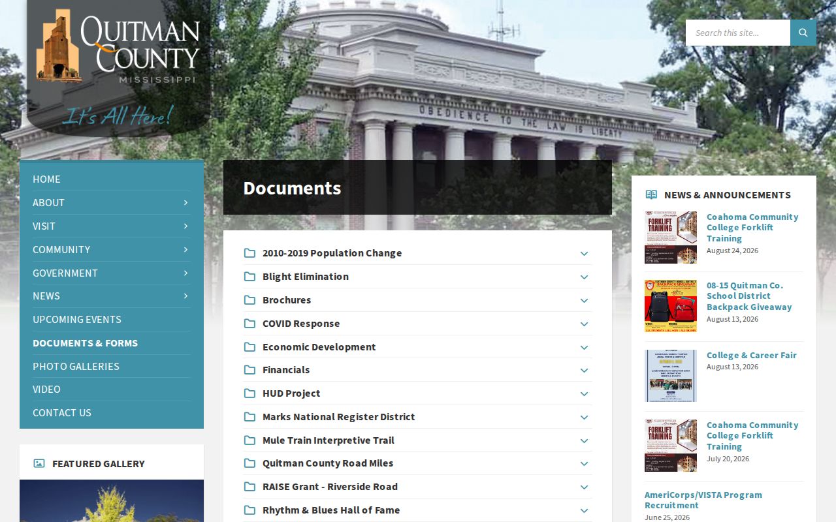Open the About submenu arrow
The height and width of the screenshot is (522, 836).
point(185,202)
